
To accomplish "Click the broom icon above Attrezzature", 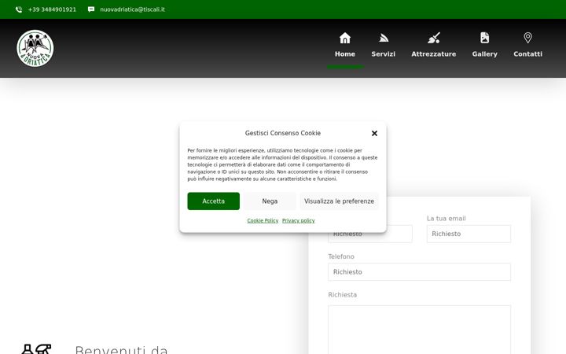I will click(x=433, y=38).
